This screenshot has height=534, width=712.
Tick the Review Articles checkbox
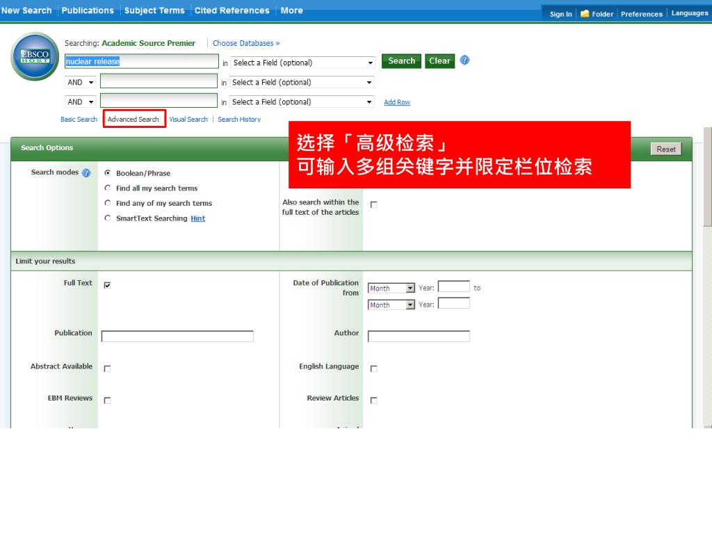(373, 400)
